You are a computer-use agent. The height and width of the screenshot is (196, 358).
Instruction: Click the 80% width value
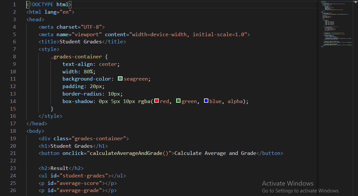88,72
